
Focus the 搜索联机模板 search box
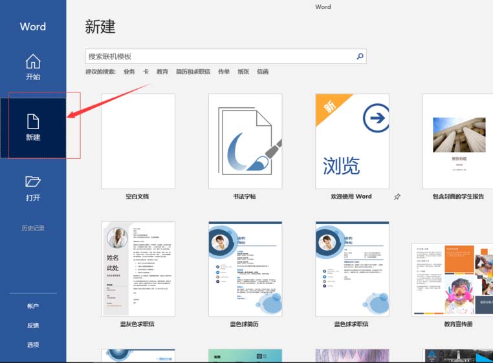(226, 56)
